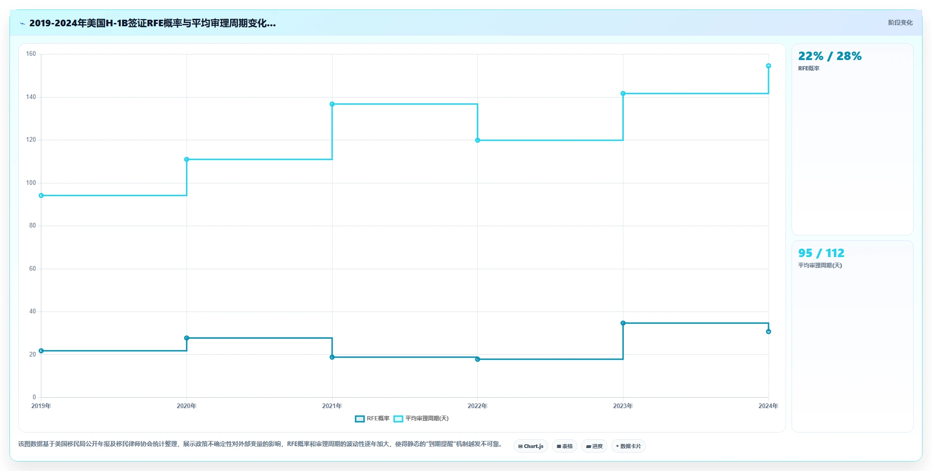Viewport: 932px width, 471px height.
Task: Click the chart title beginning 2019-2024年美国H-1B
Action: 152,23
